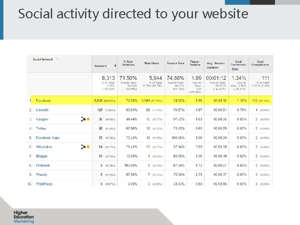Open the Pinterest network link
The image size is (300, 225).
click(42, 165)
